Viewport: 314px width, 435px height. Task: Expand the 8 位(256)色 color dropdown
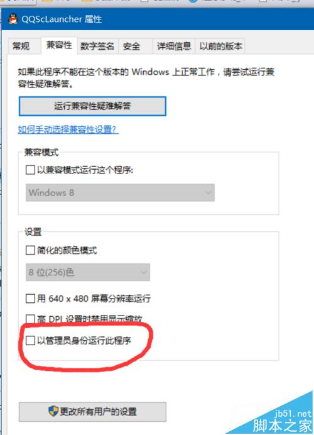[x=88, y=272]
